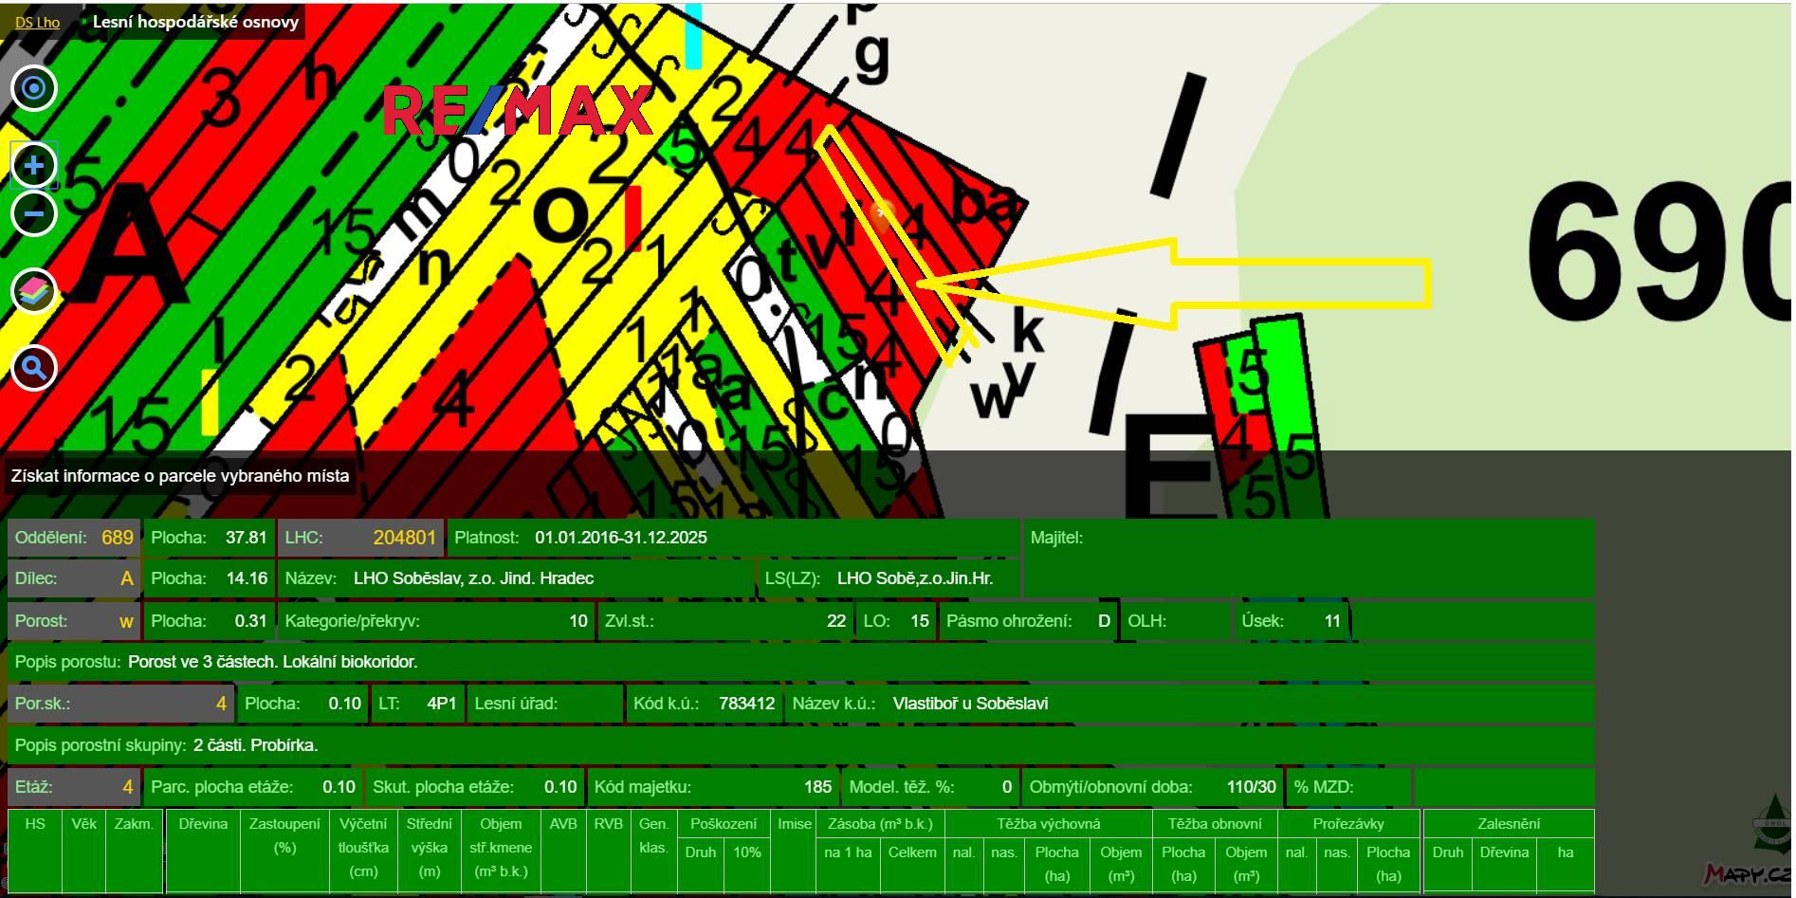Click the Zásoba (m³ b.k.) header

pyautogui.click(x=880, y=824)
